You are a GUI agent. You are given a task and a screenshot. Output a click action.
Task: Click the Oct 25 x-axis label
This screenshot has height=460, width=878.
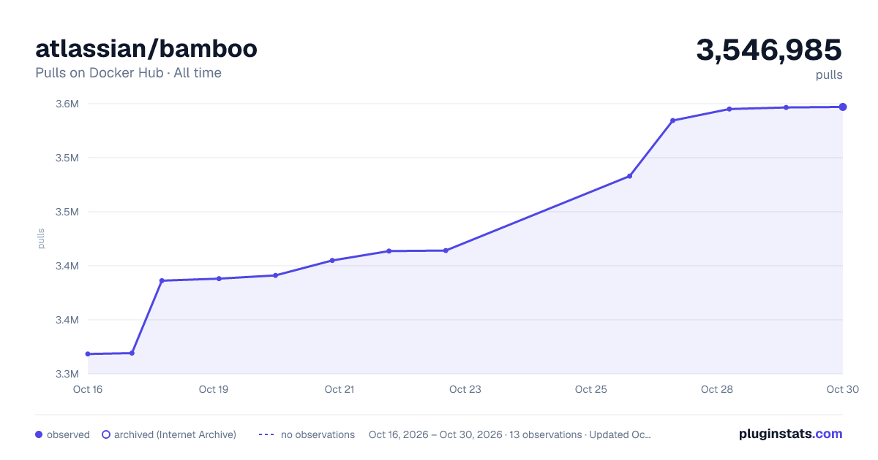(x=591, y=389)
